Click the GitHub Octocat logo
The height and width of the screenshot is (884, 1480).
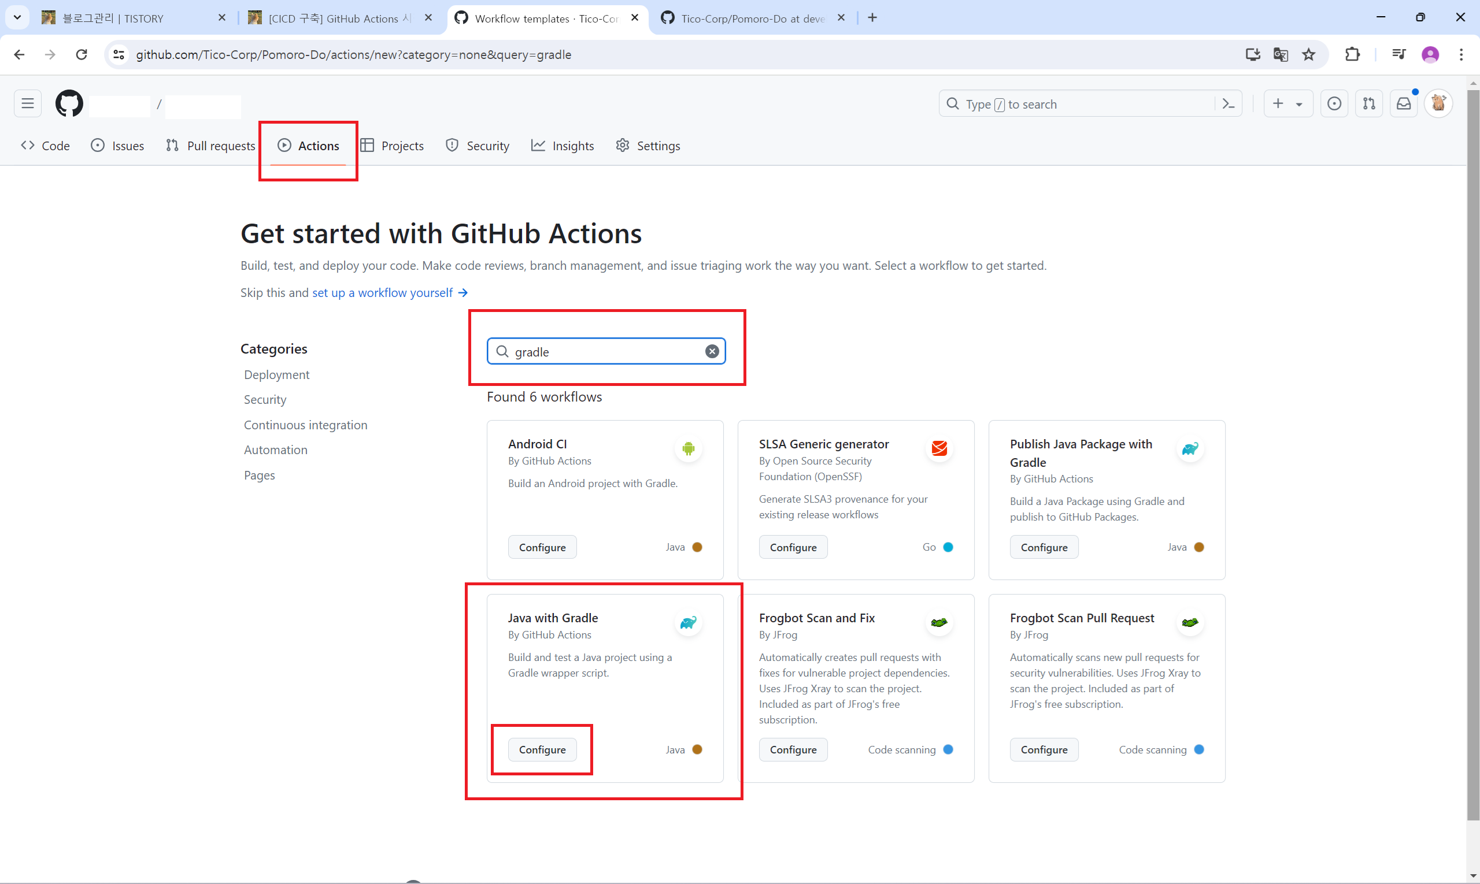(69, 104)
